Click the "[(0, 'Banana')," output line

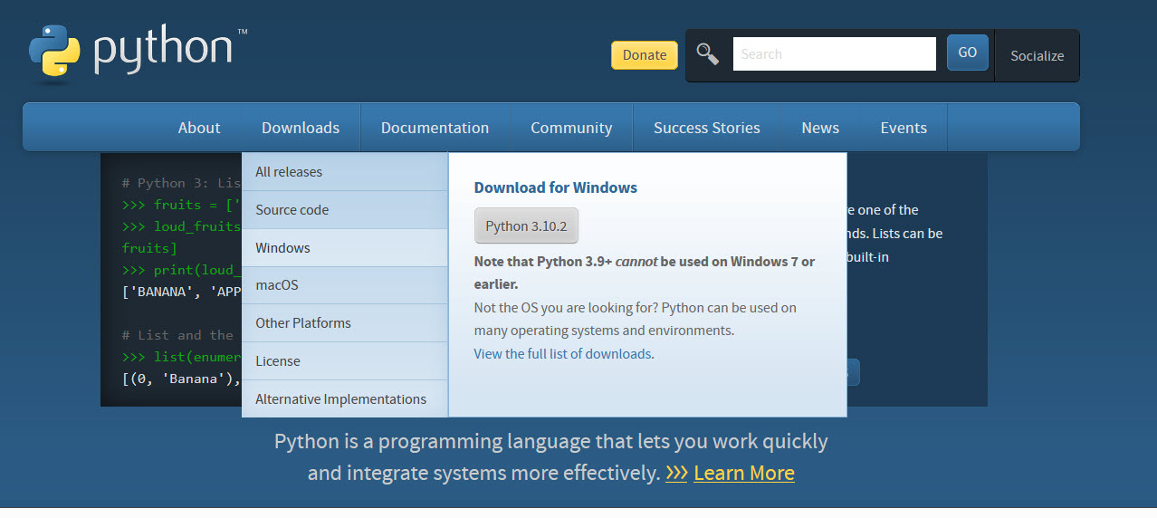point(181,379)
